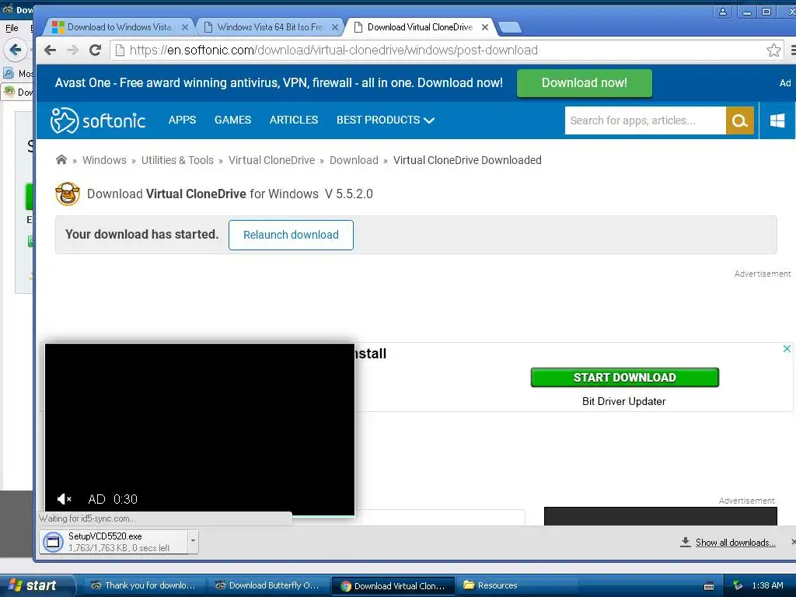Open the File menu in the background window
796x597 pixels.
pyautogui.click(x=12, y=28)
